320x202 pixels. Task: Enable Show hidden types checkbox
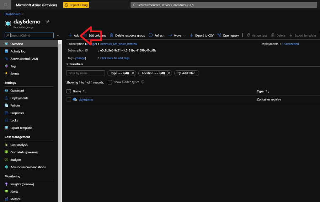click(x=110, y=82)
